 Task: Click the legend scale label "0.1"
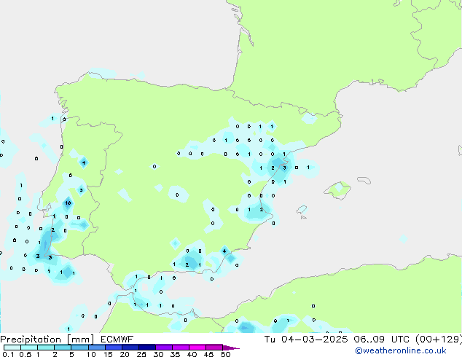8,354
